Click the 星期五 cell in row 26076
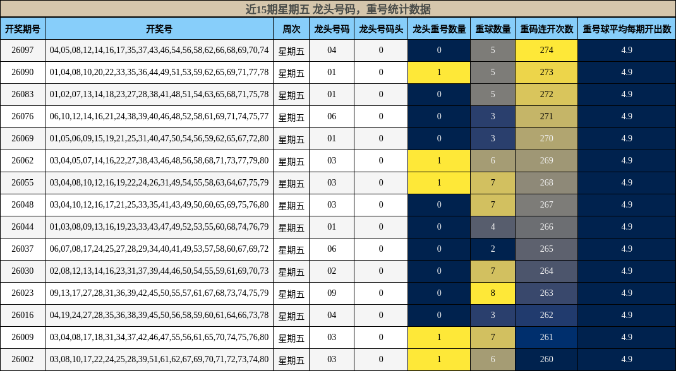 291,117
